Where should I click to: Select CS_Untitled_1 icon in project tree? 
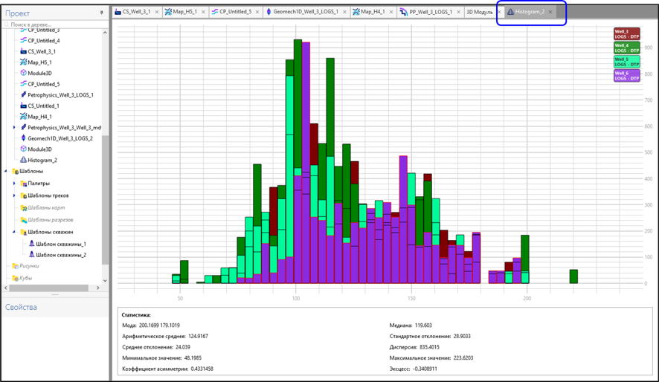[x=23, y=106]
